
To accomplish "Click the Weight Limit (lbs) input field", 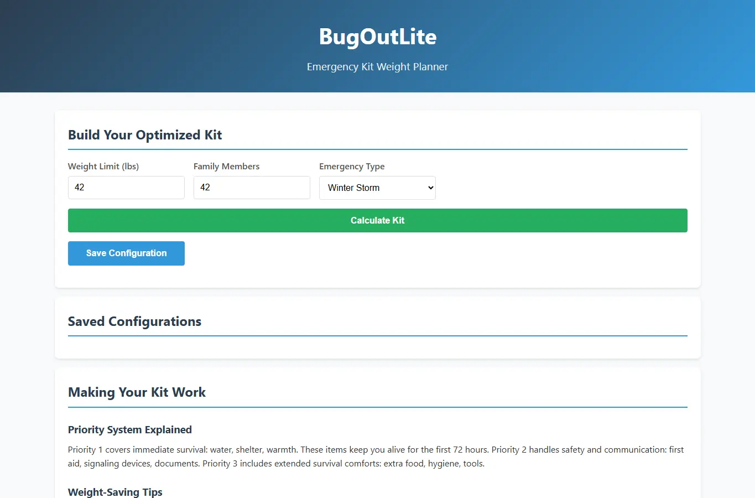I will point(126,188).
